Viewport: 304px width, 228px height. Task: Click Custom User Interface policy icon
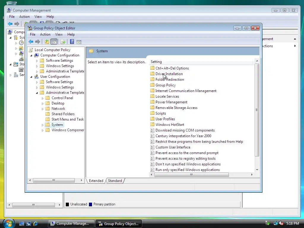[152, 147]
